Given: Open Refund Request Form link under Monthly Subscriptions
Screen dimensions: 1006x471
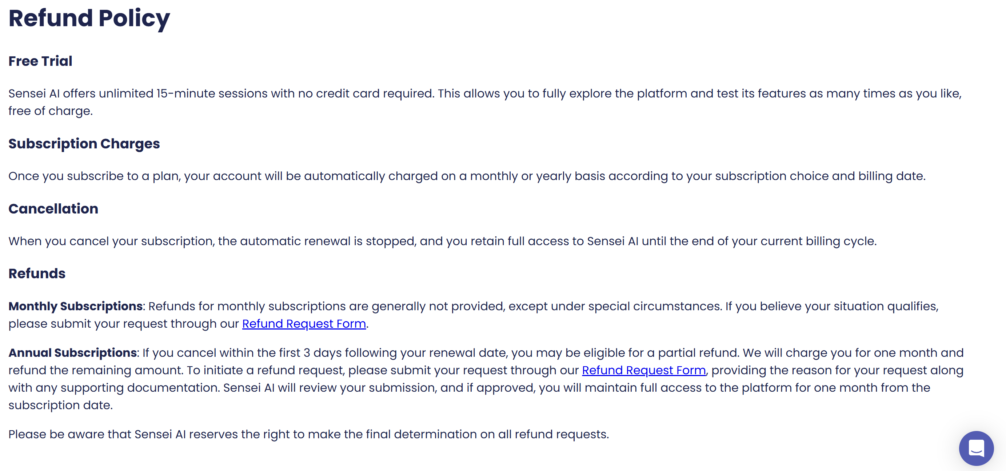Looking at the screenshot, I should pyautogui.click(x=304, y=324).
